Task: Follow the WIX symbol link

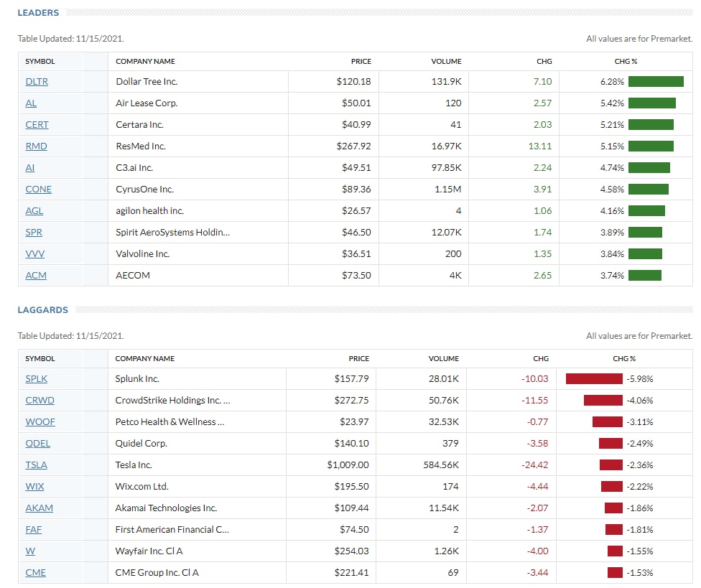Action: tap(35, 487)
